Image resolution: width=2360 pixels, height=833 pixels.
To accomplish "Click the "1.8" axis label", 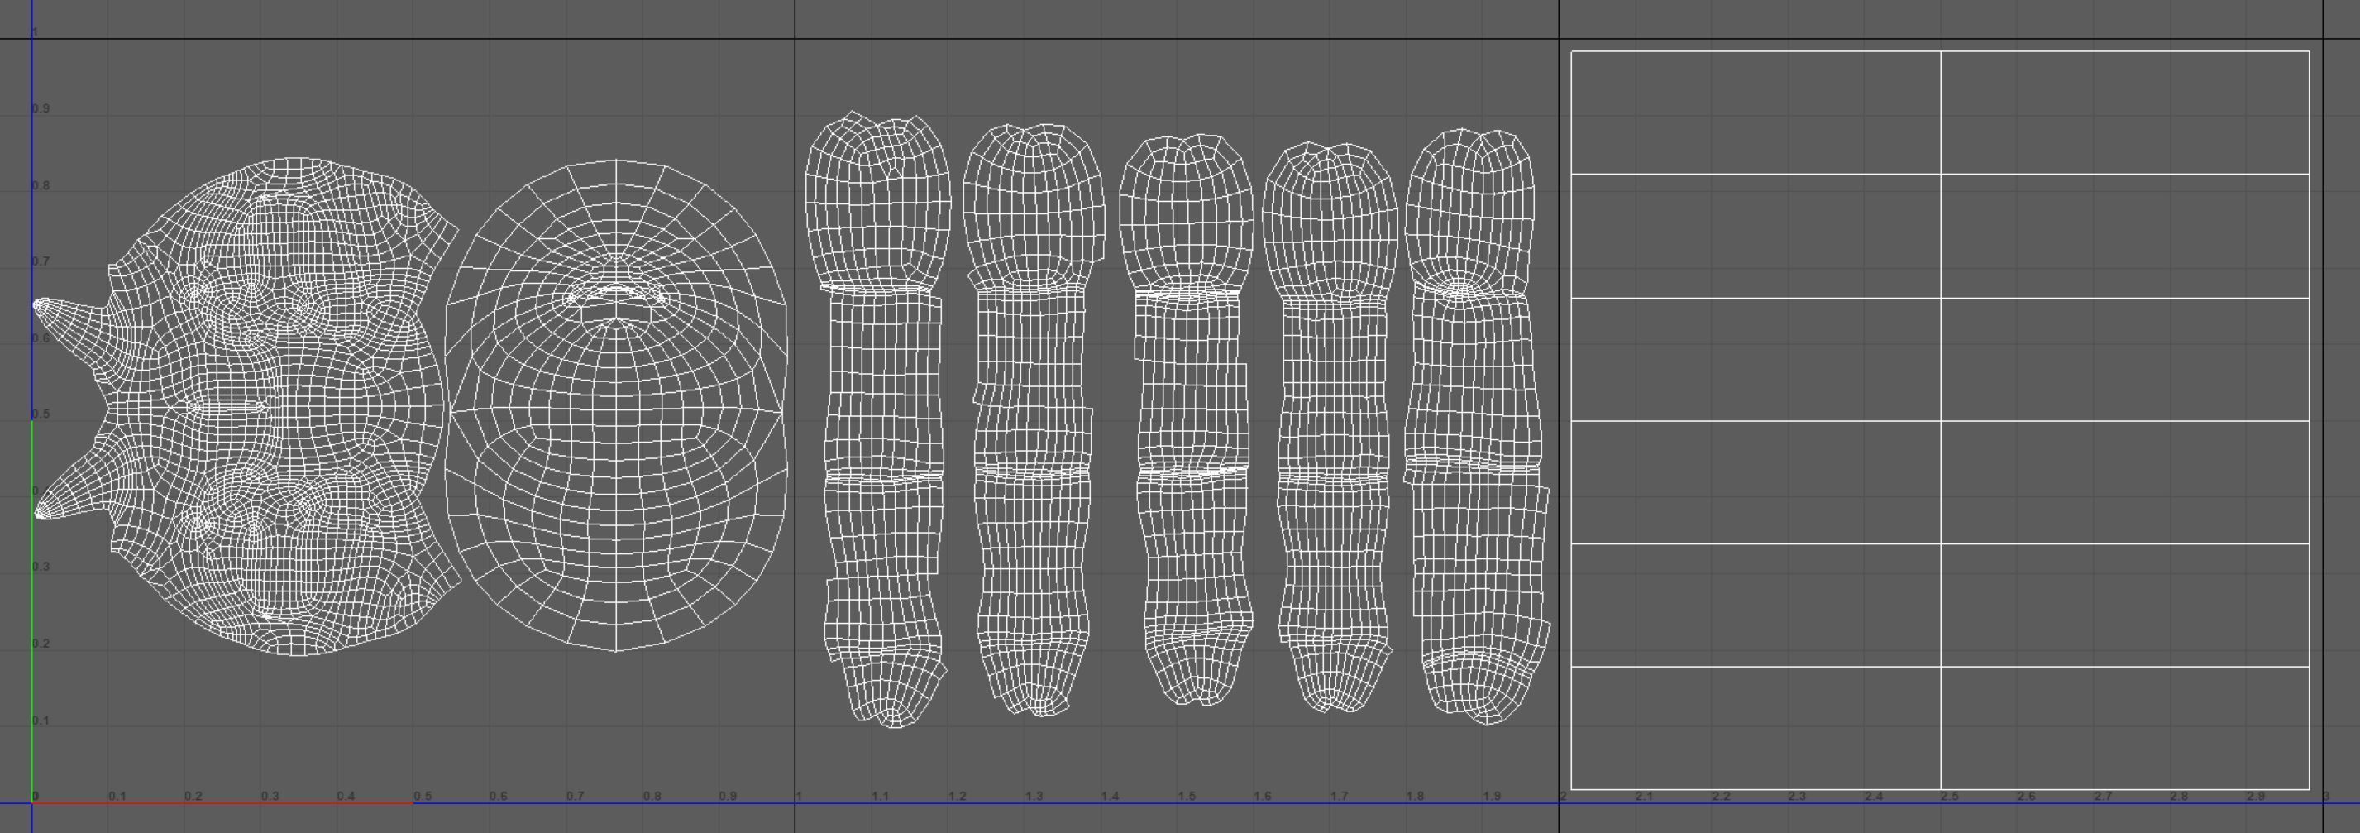I will pos(1415,797).
